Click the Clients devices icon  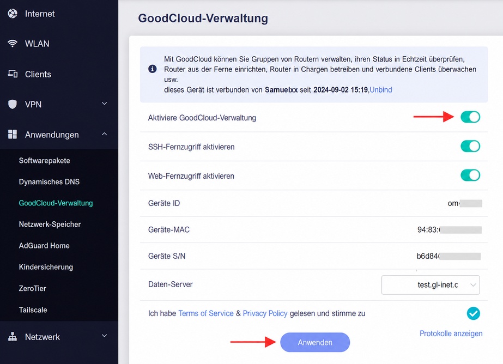(13, 74)
